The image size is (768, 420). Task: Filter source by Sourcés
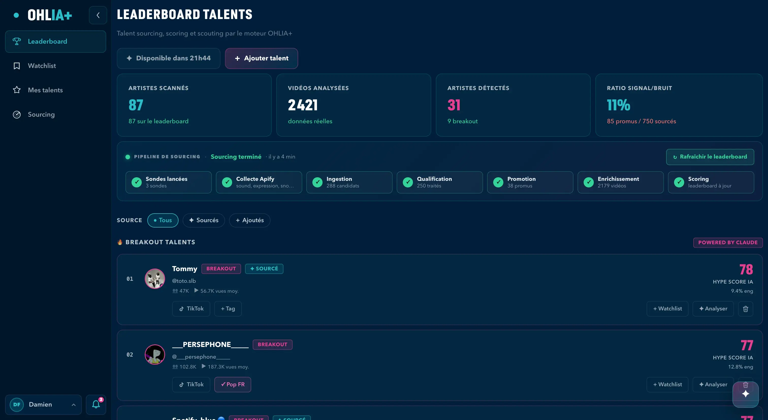(x=204, y=220)
